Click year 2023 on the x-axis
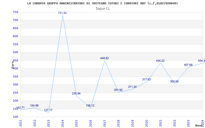The width and height of the screenshot is (205, 128). pos(188,123)
